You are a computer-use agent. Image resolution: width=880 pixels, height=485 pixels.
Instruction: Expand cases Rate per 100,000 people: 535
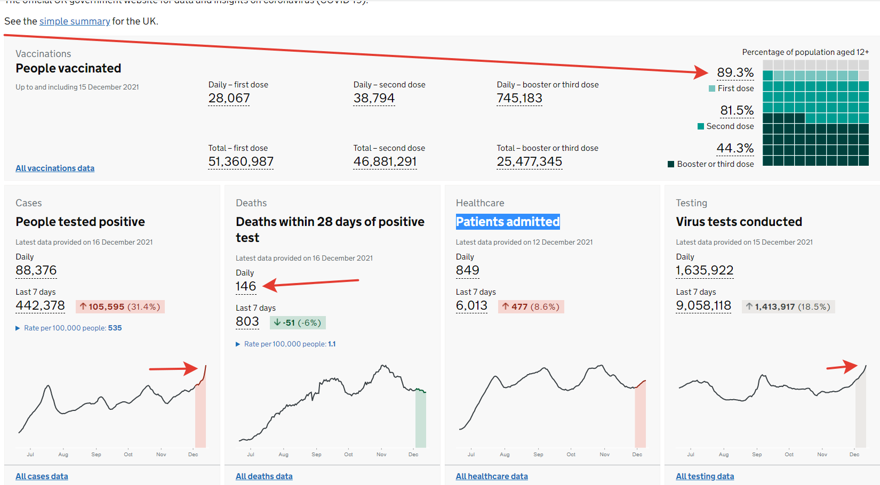69,328
